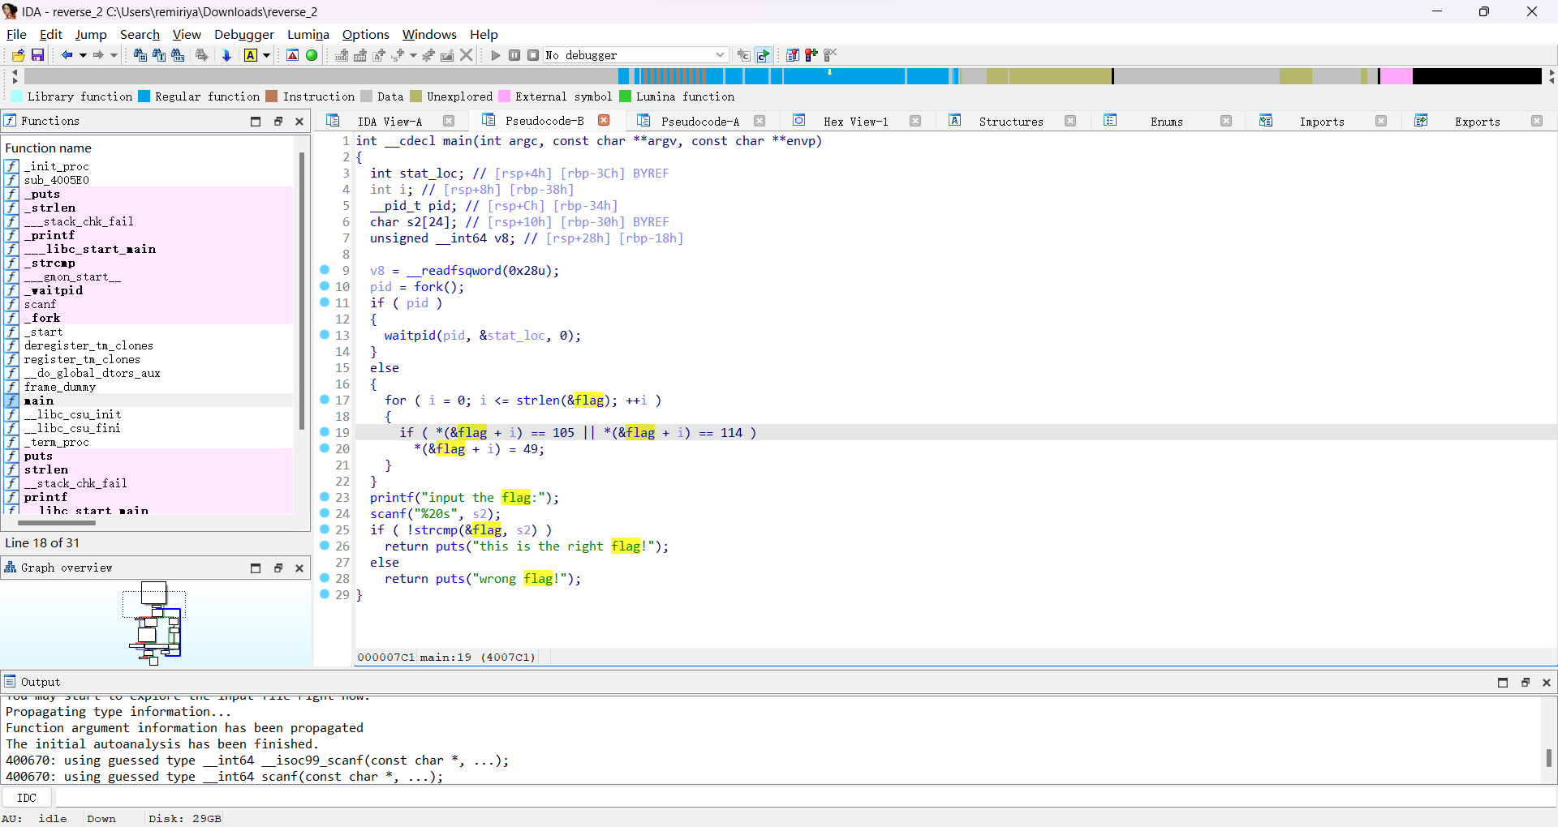Toggle breakpoint dot on line 19
This screenshot has height=827, width=1558.
click(x=325, y=432)
